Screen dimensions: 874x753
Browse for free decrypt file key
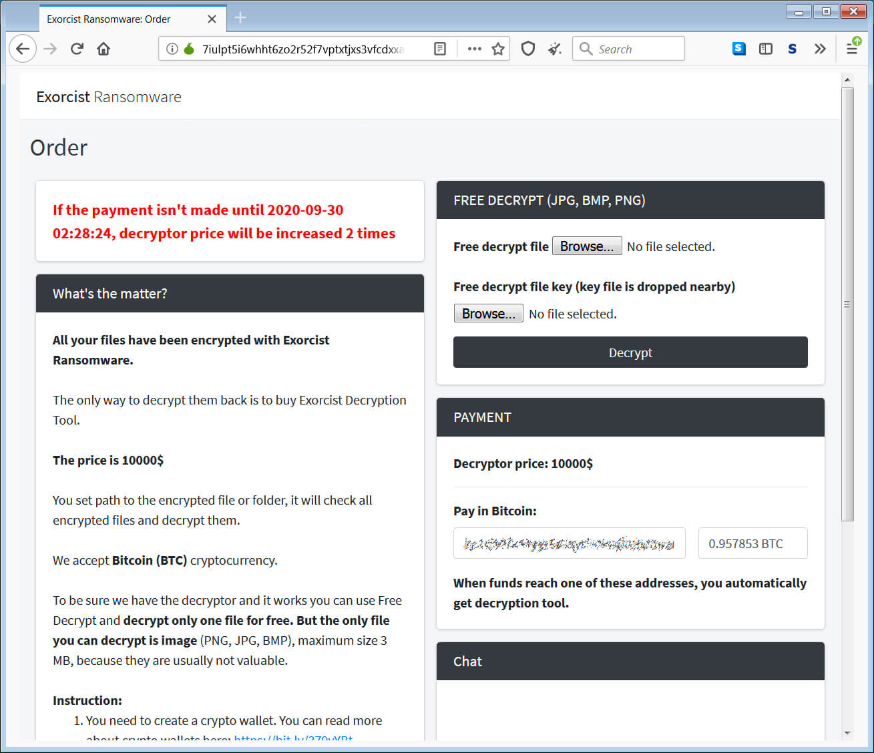489,314
